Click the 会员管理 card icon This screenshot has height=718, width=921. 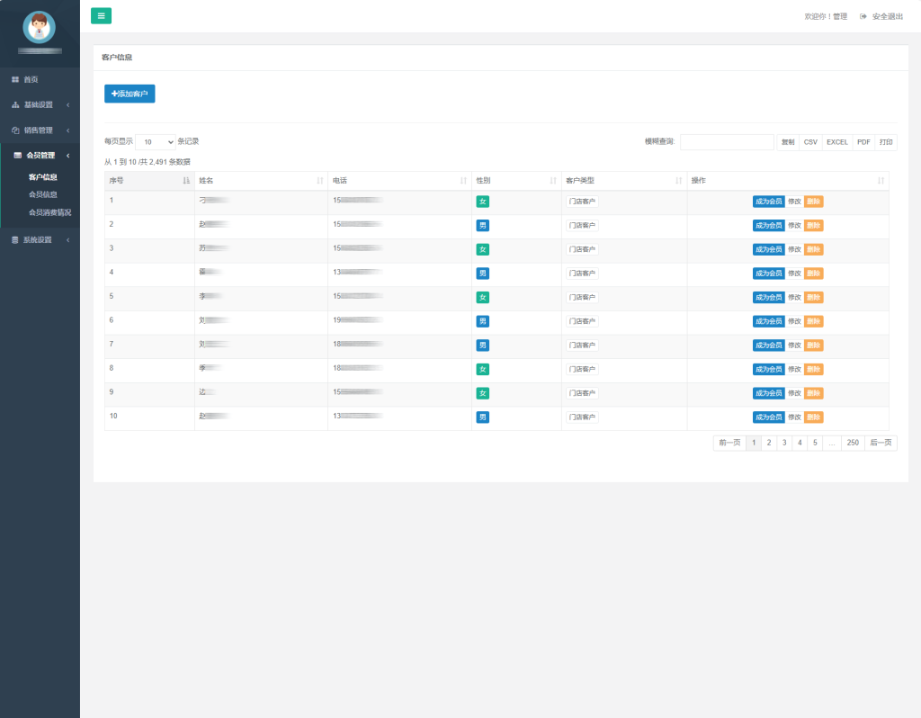pyautogui.click(x=18, y=155)
